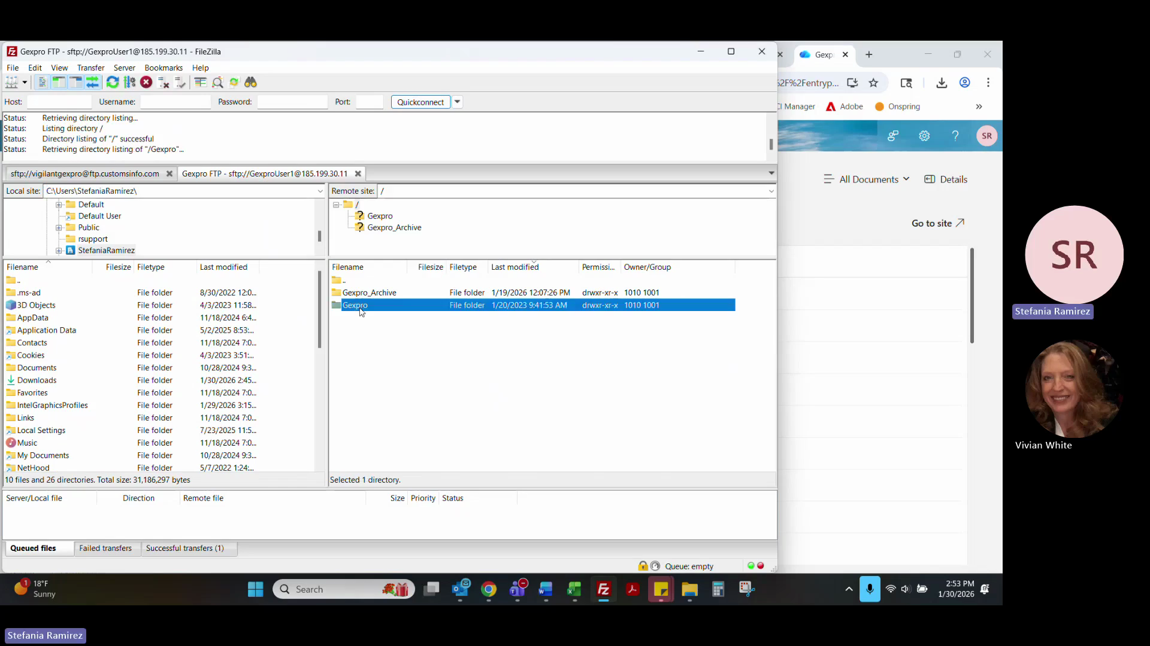Click the binoculars file search icon

(251, 83)
